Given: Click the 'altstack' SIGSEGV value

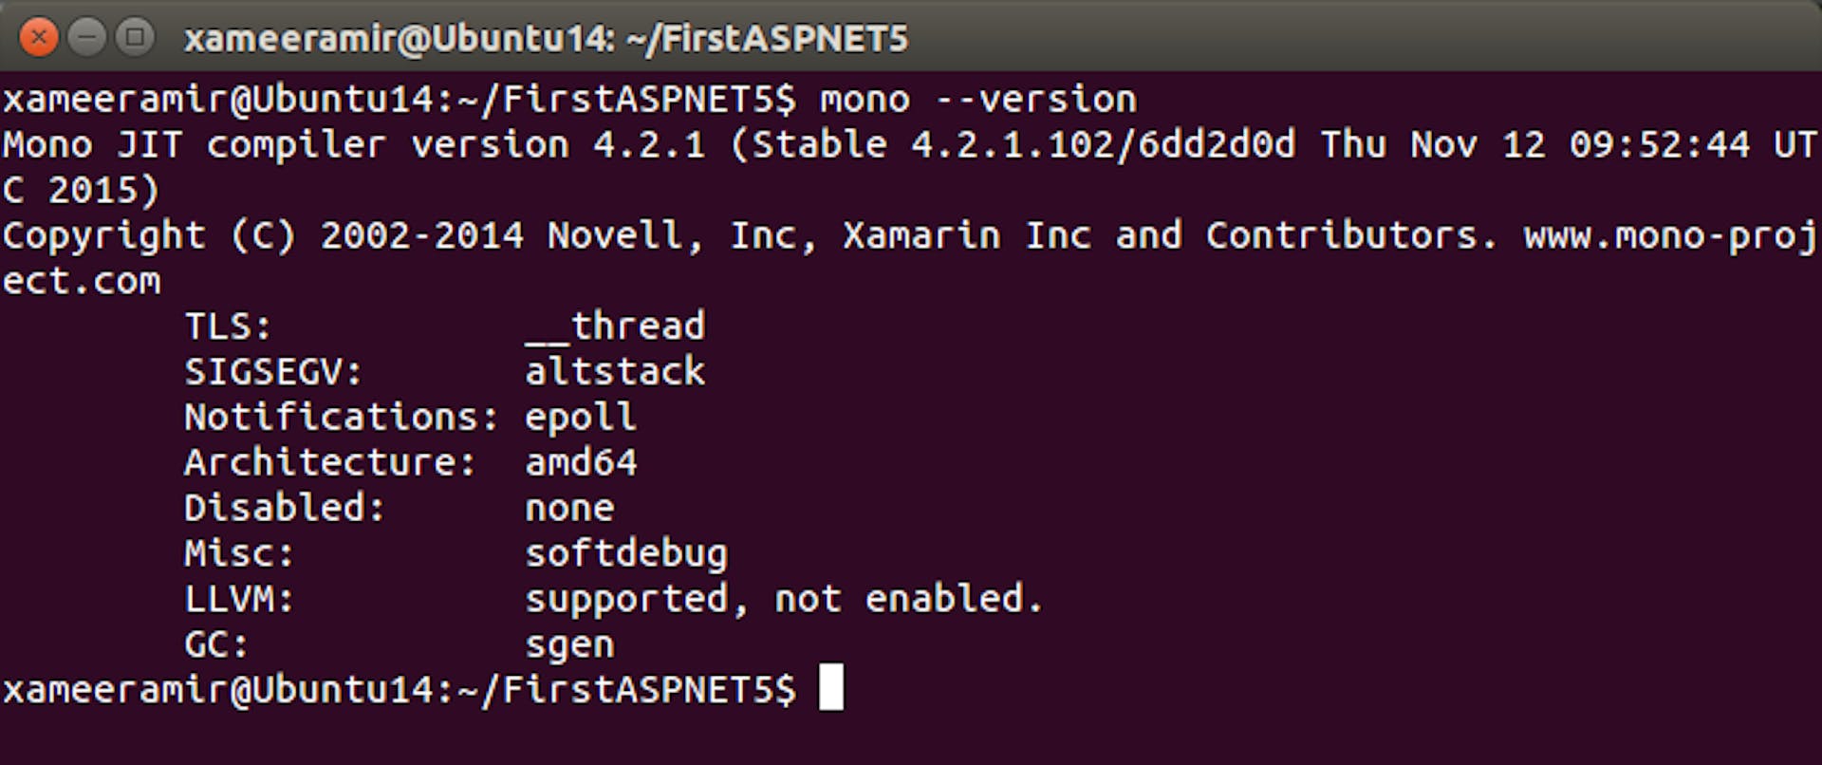Looking at the screenshot, I should (x=615, y=371).
